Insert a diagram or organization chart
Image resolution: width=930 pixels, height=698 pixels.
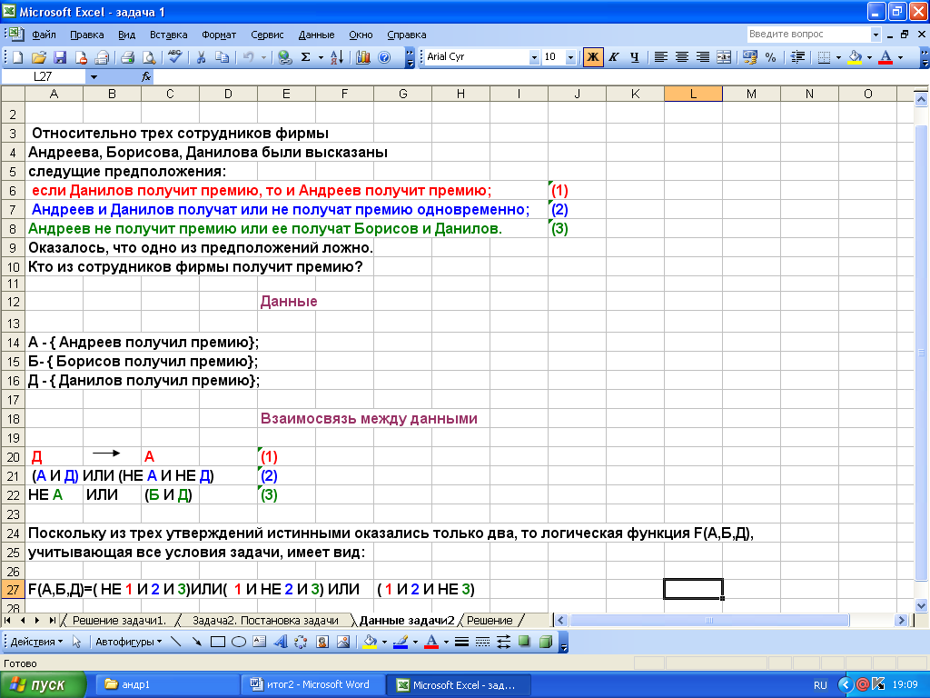coord(301,642)
